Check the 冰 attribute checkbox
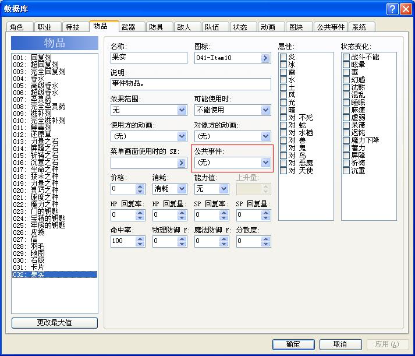The height and width of the screenshot is (356, 415). (x=283, y=64)
